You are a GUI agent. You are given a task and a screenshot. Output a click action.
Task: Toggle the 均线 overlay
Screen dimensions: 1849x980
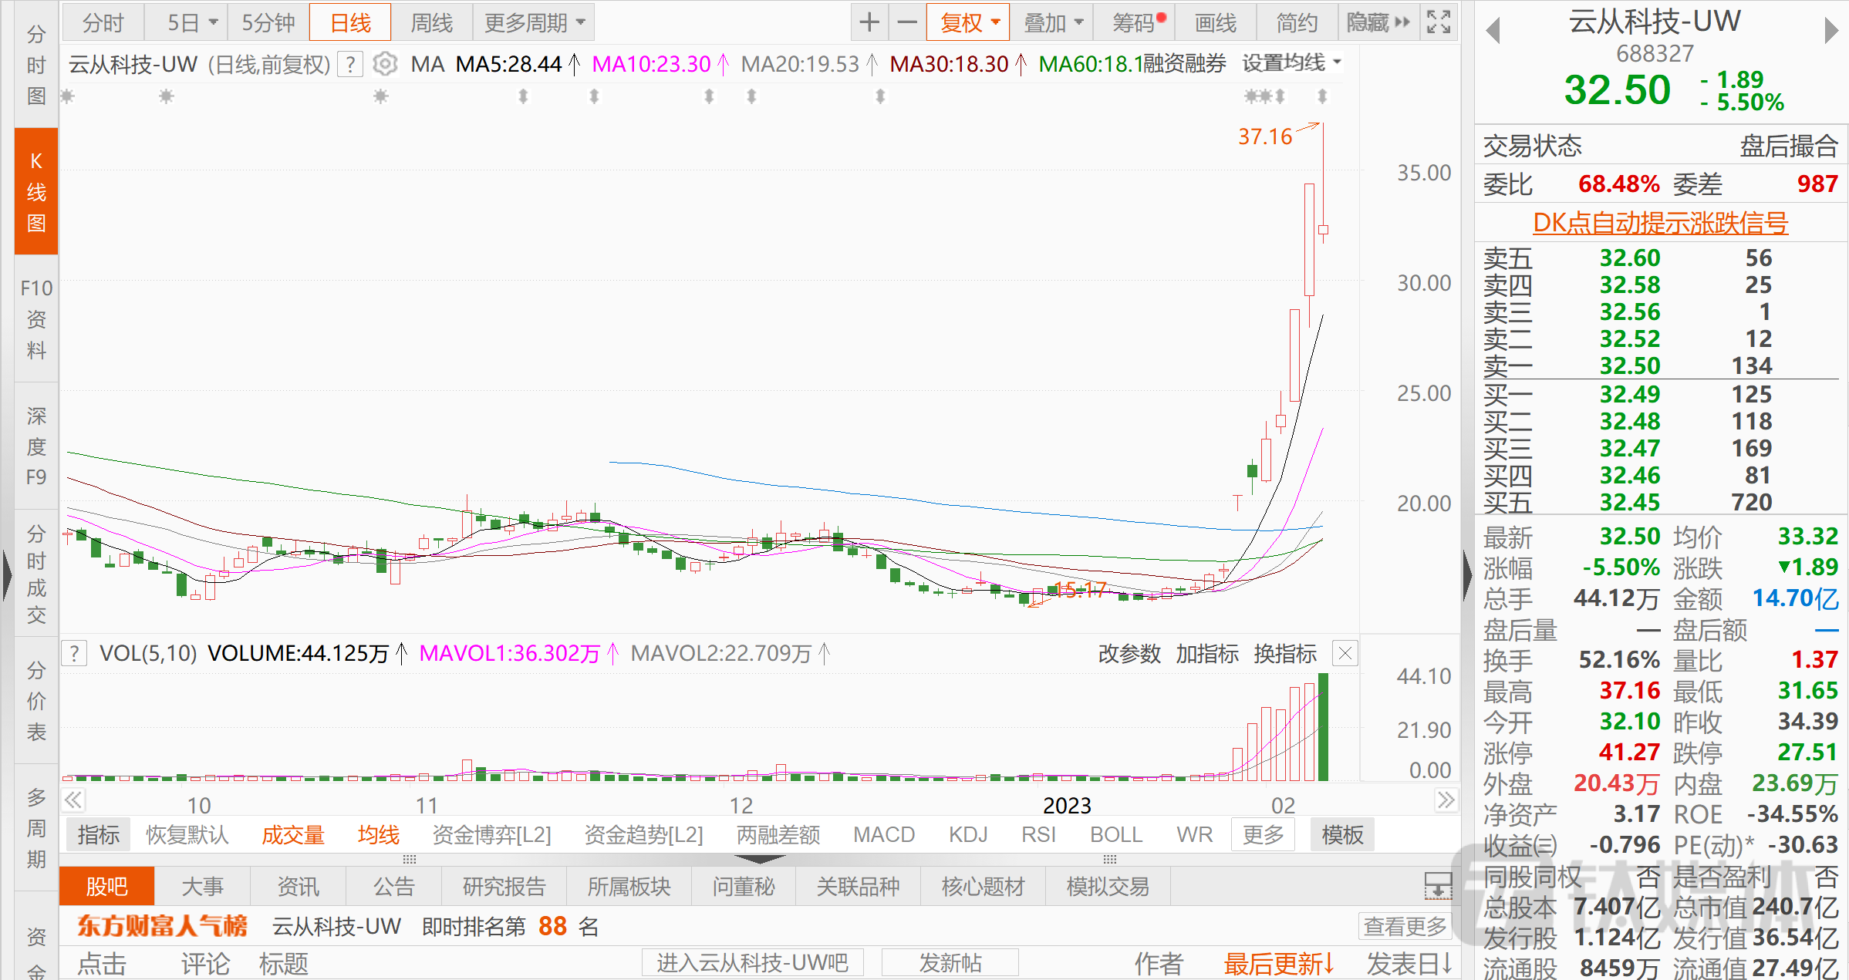tap(378, 835)
